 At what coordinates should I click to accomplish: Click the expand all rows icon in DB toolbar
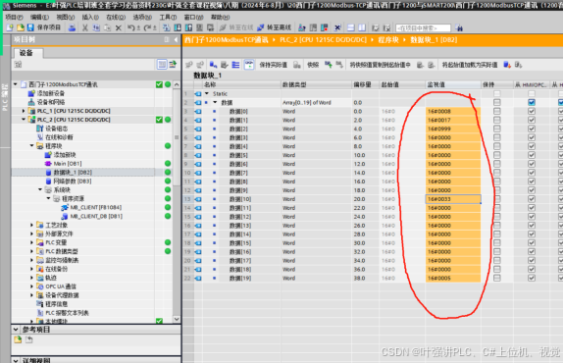coord(235,65)
